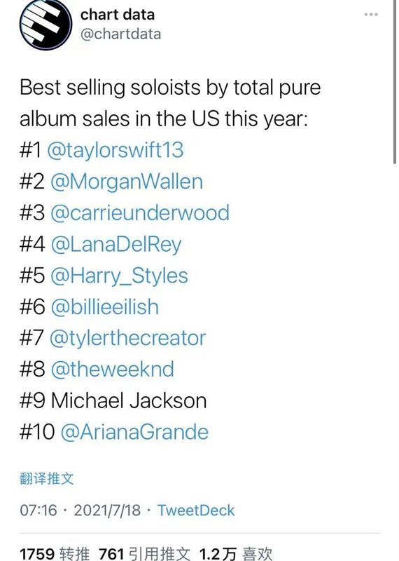Open the @Harry_Styles mention
The image size is (399, 561).
click(119, 276)
